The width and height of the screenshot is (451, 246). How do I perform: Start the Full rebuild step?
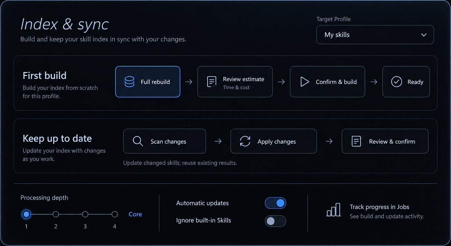point(148,82)
